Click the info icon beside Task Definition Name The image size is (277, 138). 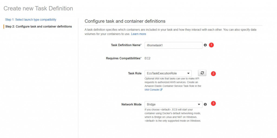click(205, 45)
